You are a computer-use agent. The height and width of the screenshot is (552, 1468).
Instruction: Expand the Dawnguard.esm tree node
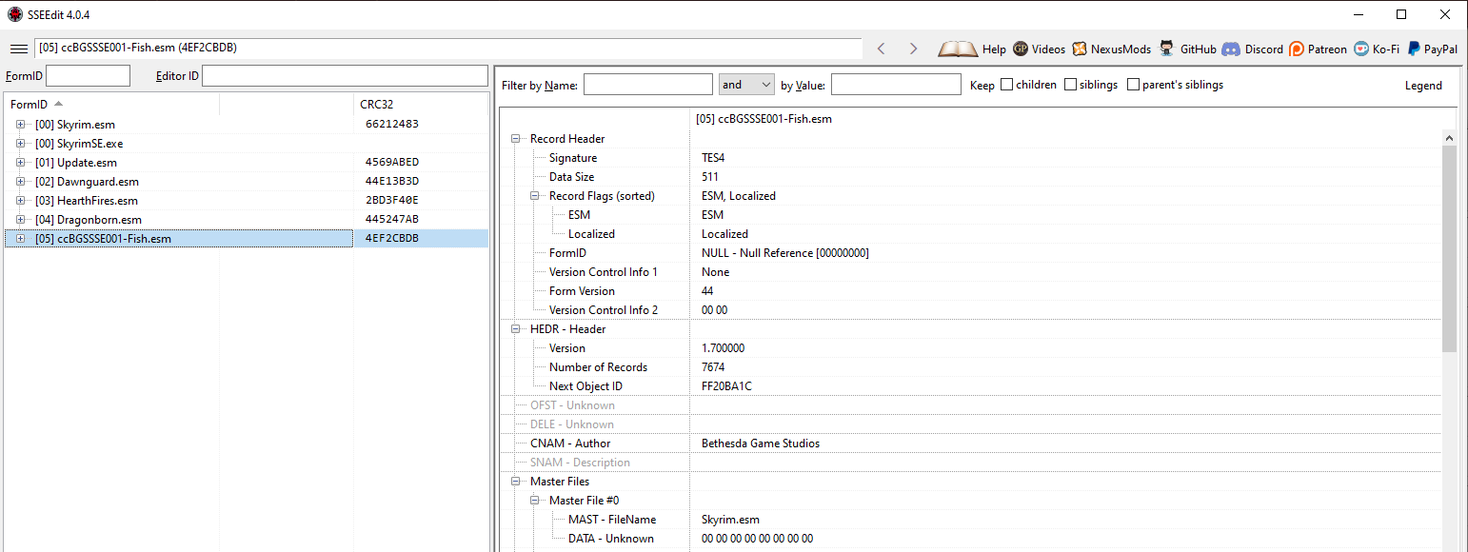pos(20,182)
